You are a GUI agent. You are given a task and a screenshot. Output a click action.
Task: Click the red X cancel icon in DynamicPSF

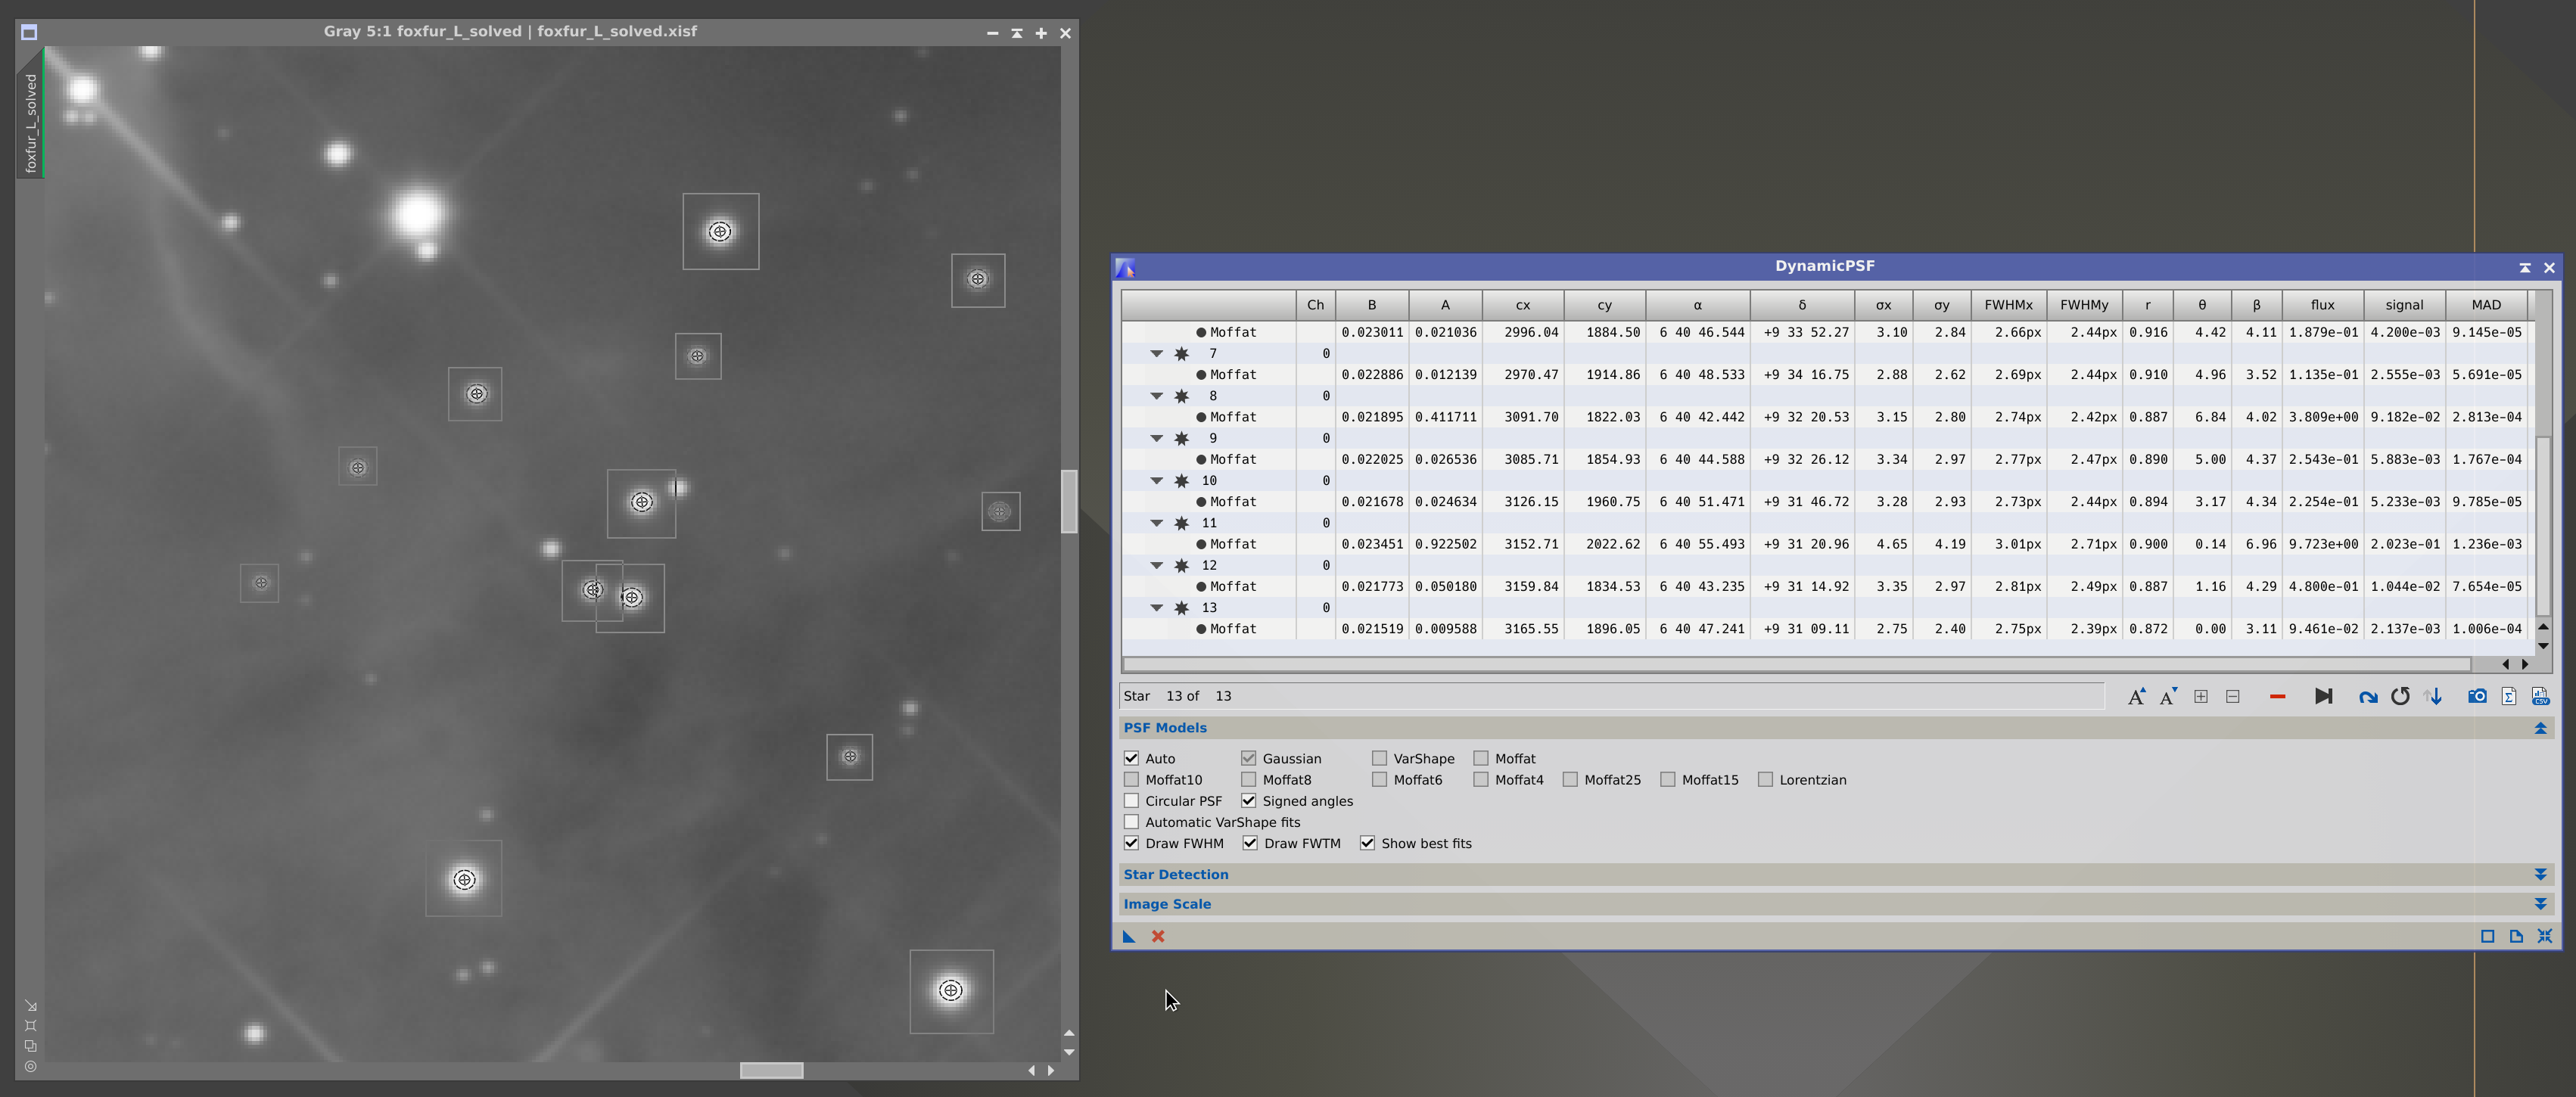pos(1158,936)
